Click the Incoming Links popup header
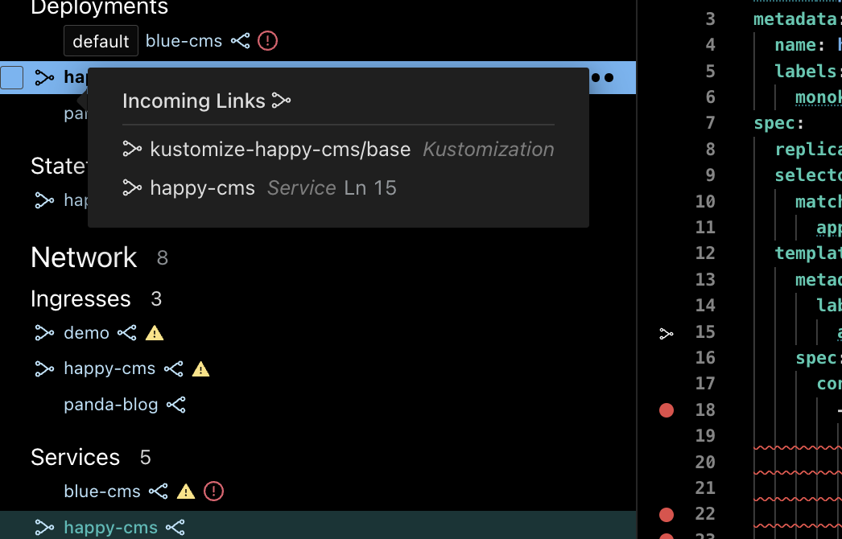 click(x=207, y=101)
